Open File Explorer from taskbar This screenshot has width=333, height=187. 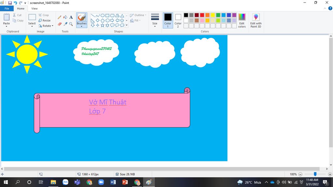[53, 182]
